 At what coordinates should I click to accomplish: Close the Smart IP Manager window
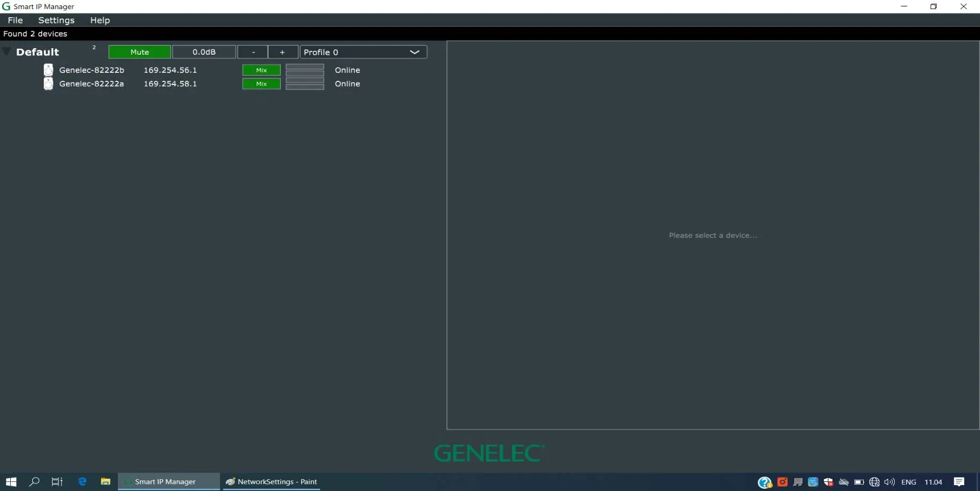tap(963, 6)
